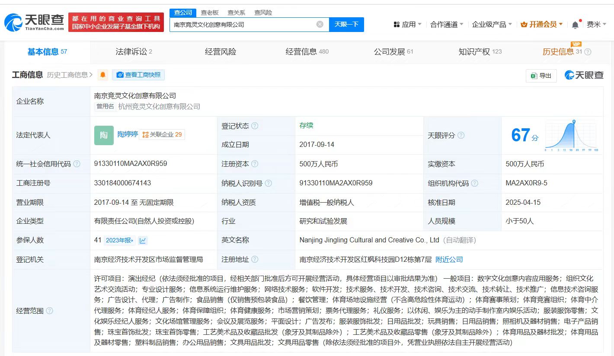Viewport: 614px width, 356px height.
Task: Open the 应用 dropdown menu
Action: click(408, 25)
